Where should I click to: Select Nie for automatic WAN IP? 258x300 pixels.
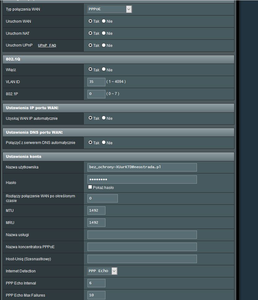[x=104, y=118]
